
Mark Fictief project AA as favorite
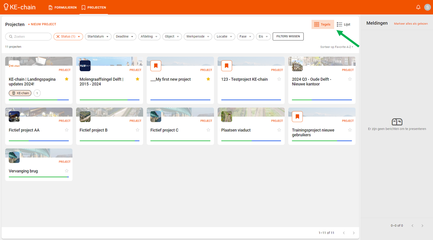pos(67,130)
